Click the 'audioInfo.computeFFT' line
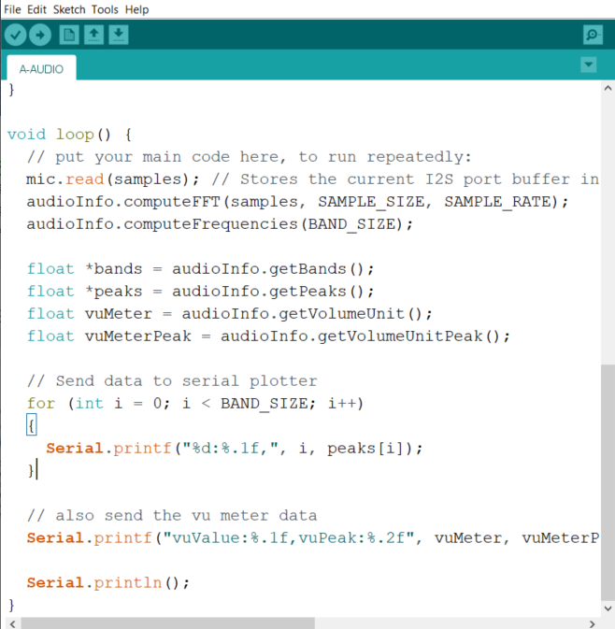 coord(297,201)
